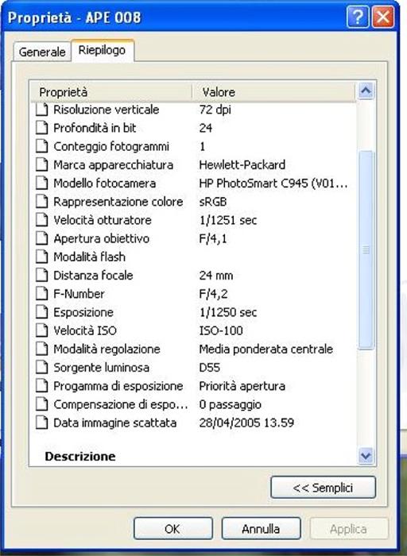The image size is (407, 556).
Task: Click the scrollbar down arrow
Action: pyautogui.click(x=366, y=454)
